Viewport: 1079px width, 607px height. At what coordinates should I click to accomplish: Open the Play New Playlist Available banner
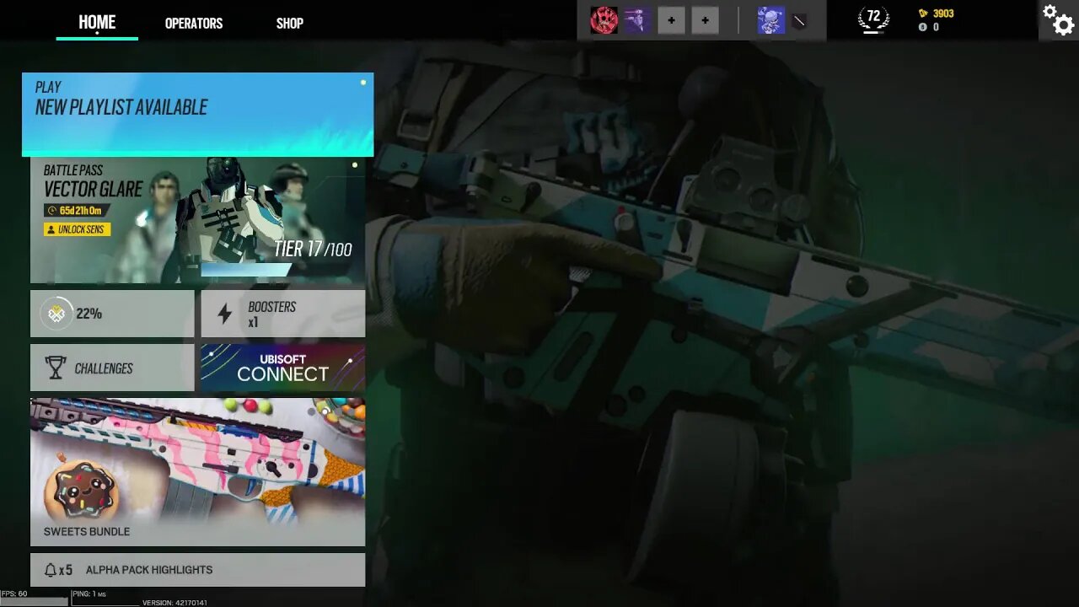tap(197, 114)
